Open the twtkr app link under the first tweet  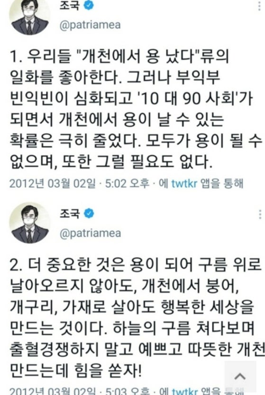click(x=184, y=183)
